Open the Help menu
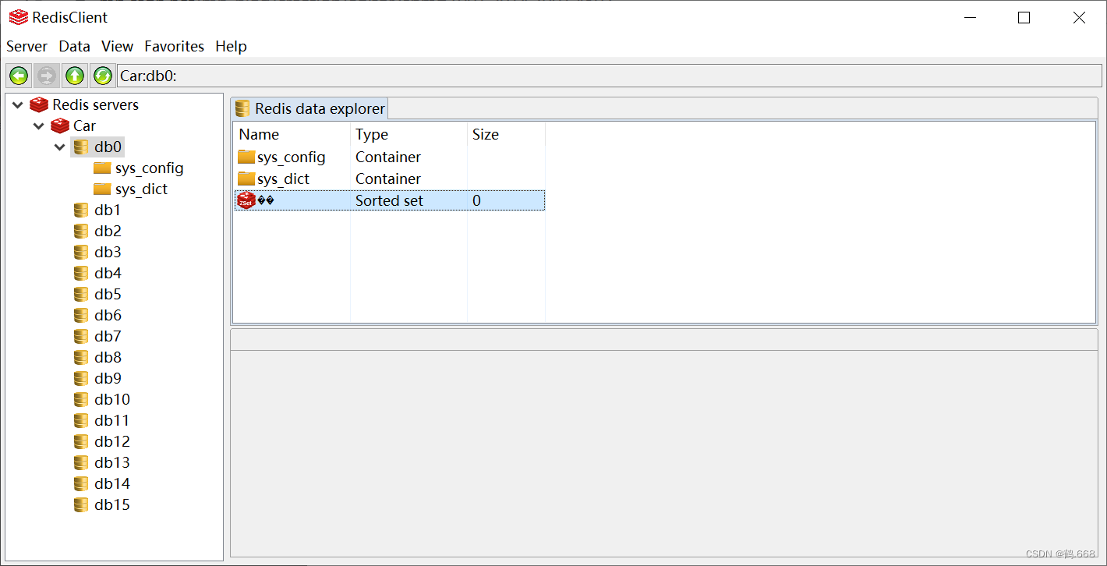 click(x=232, y=46)
